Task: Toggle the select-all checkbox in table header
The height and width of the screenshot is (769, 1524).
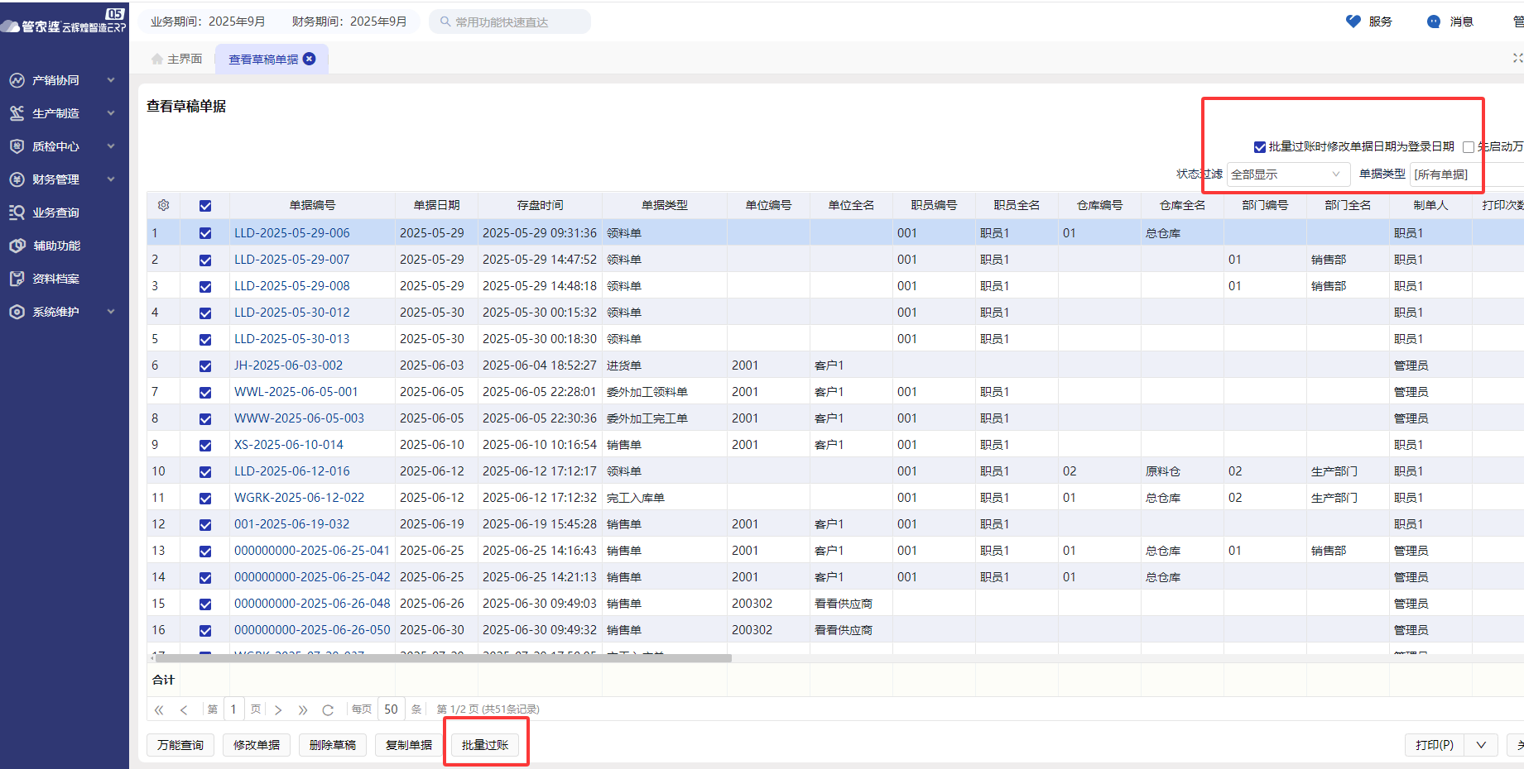Action: point(205,206)
